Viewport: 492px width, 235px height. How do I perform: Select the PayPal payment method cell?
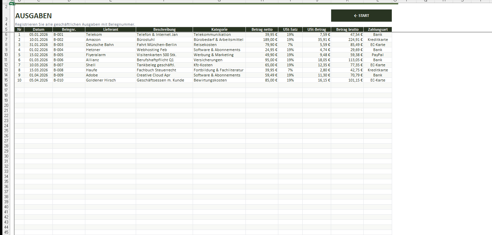click(377, 55)
